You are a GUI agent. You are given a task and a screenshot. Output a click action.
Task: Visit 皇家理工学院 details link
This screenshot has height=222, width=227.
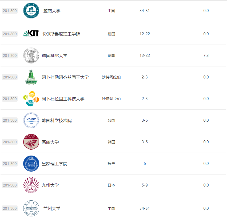[x=55, y=164]
